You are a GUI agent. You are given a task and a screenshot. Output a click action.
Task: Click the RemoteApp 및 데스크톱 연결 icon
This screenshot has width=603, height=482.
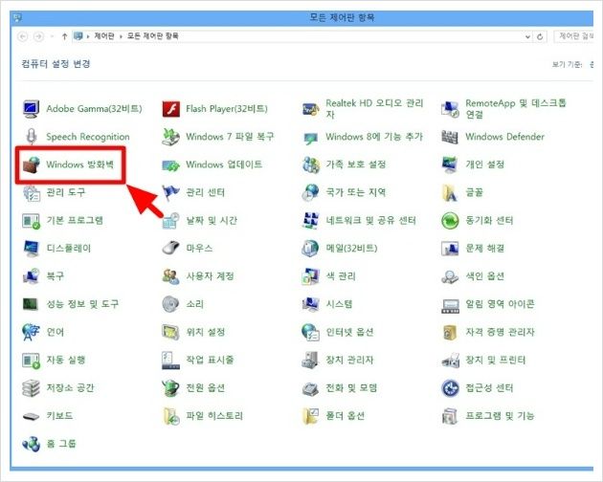click(450, 109)
